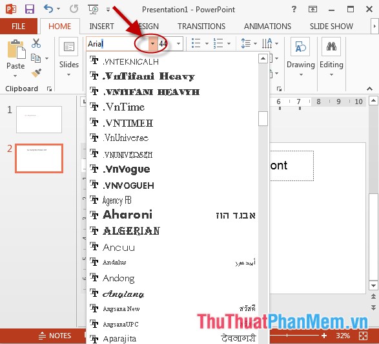The width and height of the screenshot is (379, 344).
Task: Choose Agency FB font
Action: (x=172, y=200)
